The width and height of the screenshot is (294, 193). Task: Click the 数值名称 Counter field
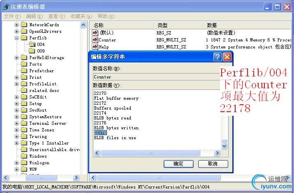pyautogui.click(x=157, y=77)
